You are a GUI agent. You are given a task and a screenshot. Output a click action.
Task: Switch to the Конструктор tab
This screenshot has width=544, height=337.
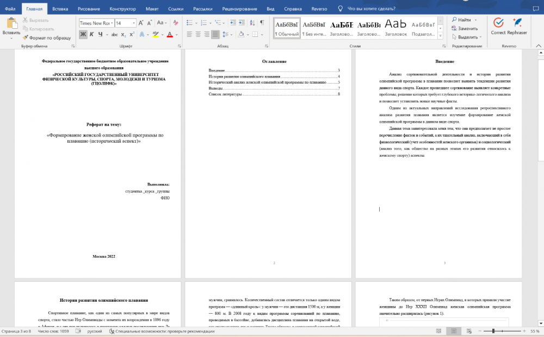(x=122, y=9)
